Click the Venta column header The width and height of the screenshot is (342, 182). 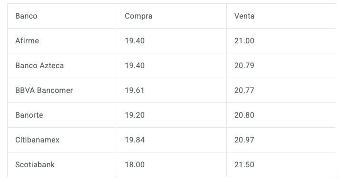tap(281, 16)
